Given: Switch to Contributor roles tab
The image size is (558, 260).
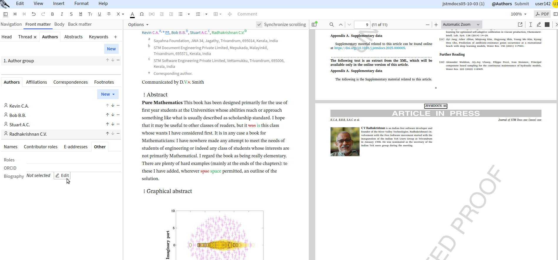Looking at the screenshot, I should pyautogui.click(x=41, y=147).
